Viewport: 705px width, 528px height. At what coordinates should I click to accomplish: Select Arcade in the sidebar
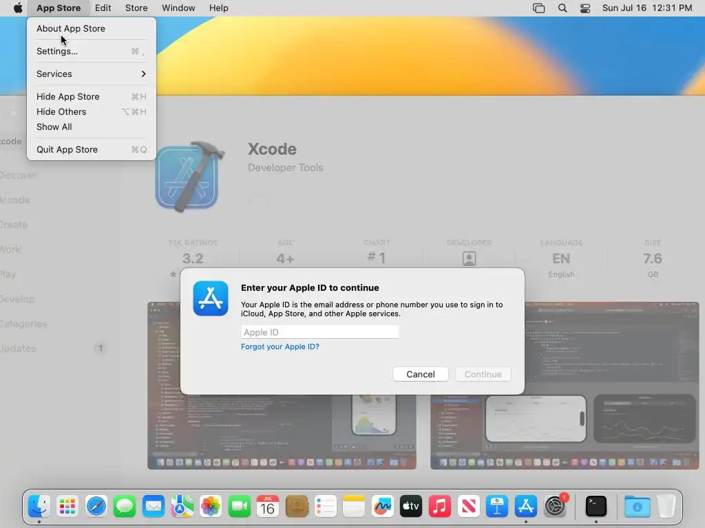click(x=15, y=200)
